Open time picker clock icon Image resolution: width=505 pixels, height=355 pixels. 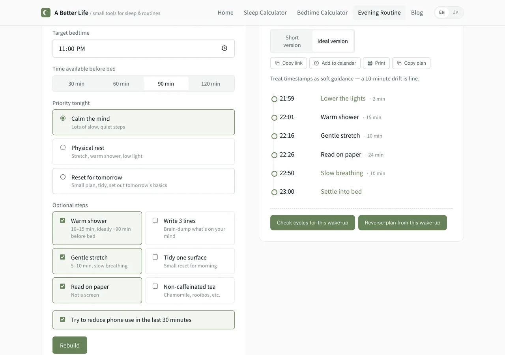pos(224,48)
